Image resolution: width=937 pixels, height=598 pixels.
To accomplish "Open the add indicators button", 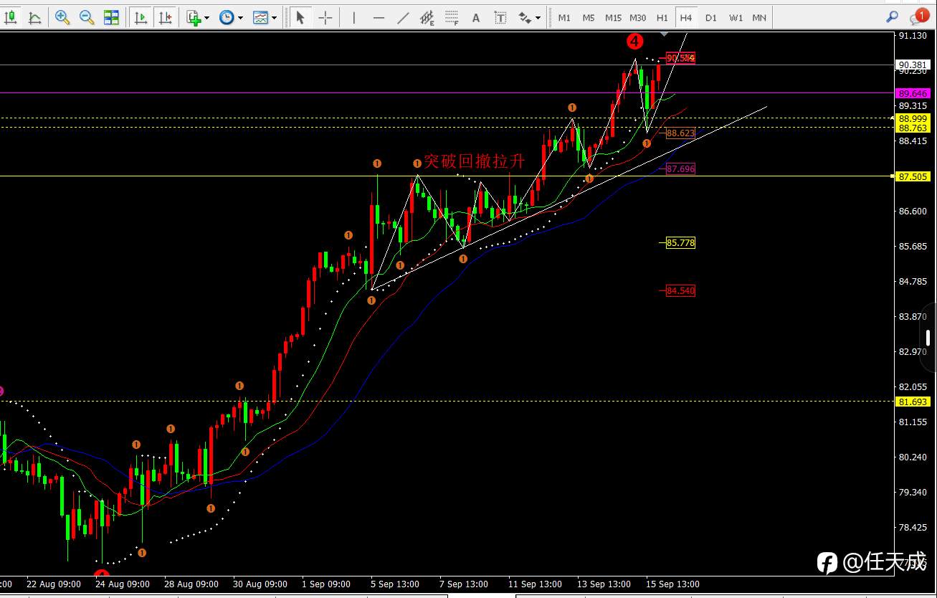I will pyautogui.click(x=193, y=18).
